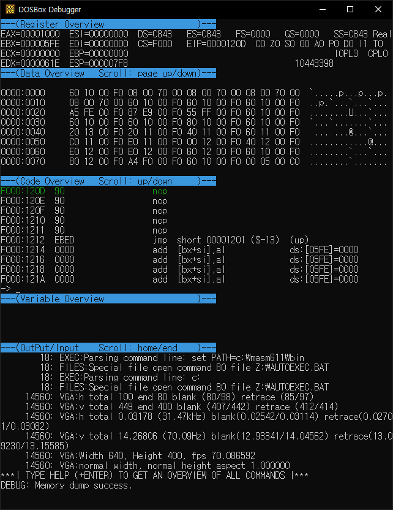393x510 pixels.
Task: Select code line F000:121A
Action: point(179,279)
